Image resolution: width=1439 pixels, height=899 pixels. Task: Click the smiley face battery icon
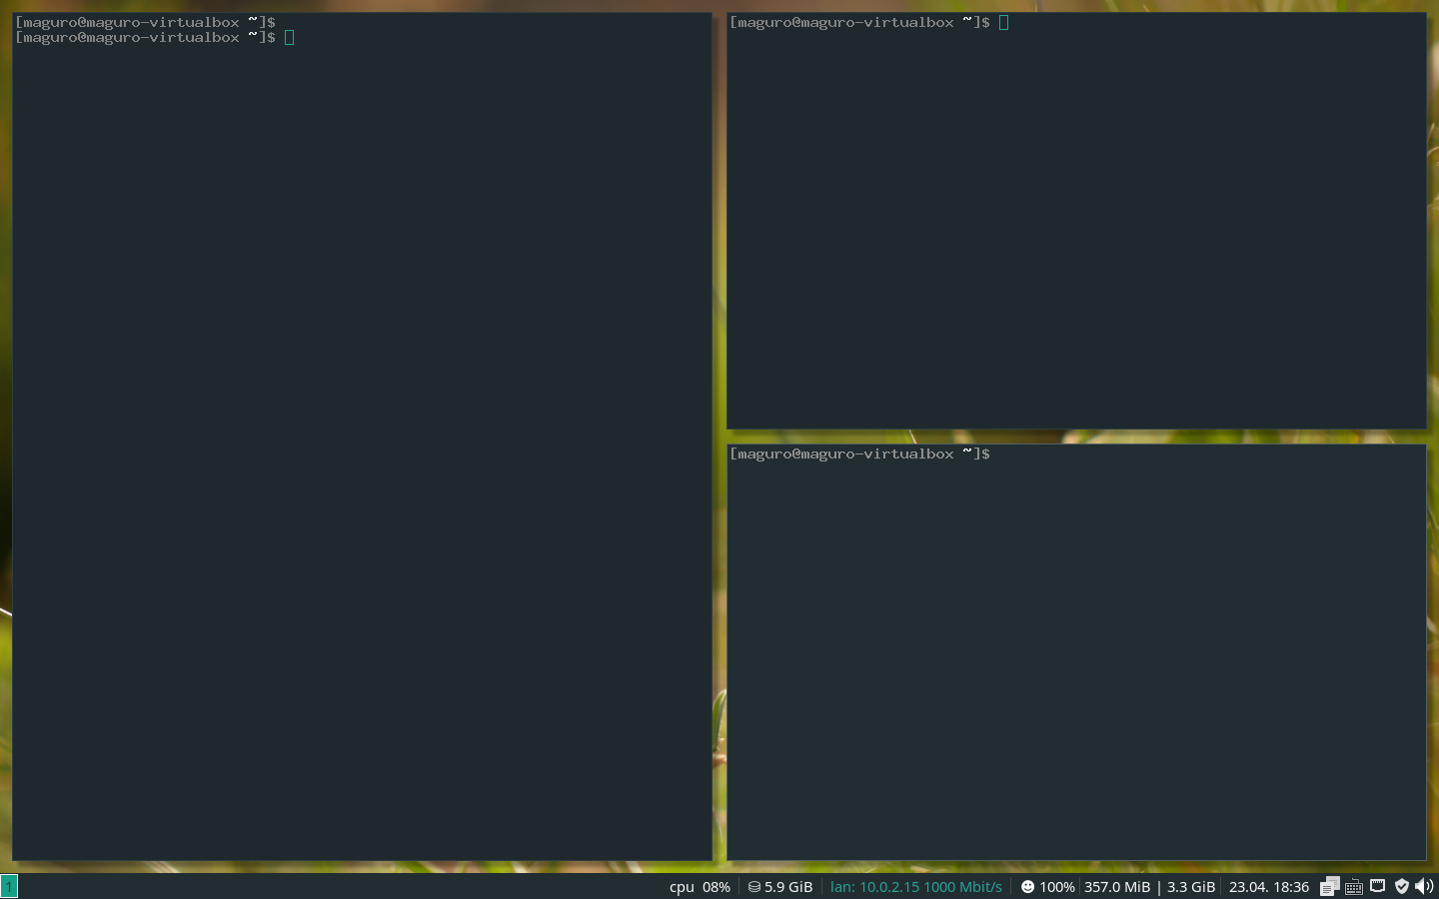(x=1027, y=886)
